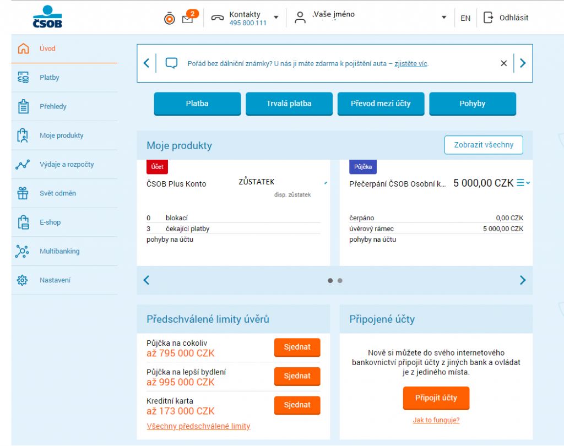Image resolution: width=564 pixels, height=446 pixels.
Task: Select second products carousel dot
Action: pyautogui.click(x=340, y=281)
